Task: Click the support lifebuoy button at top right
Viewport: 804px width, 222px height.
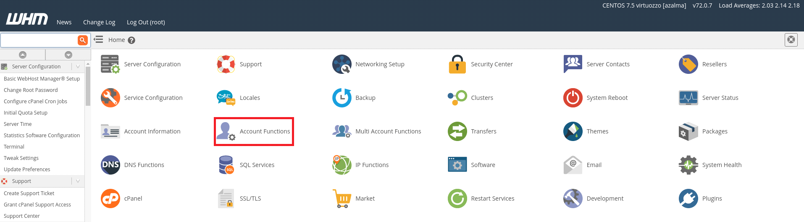Action: pos(791,39)
